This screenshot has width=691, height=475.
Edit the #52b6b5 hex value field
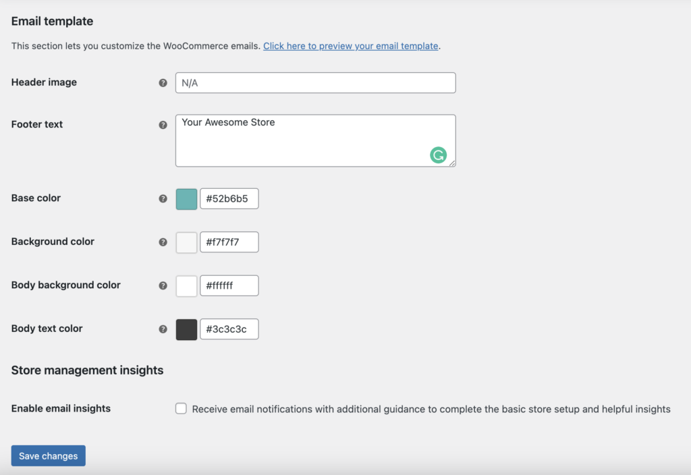point(229,198)
